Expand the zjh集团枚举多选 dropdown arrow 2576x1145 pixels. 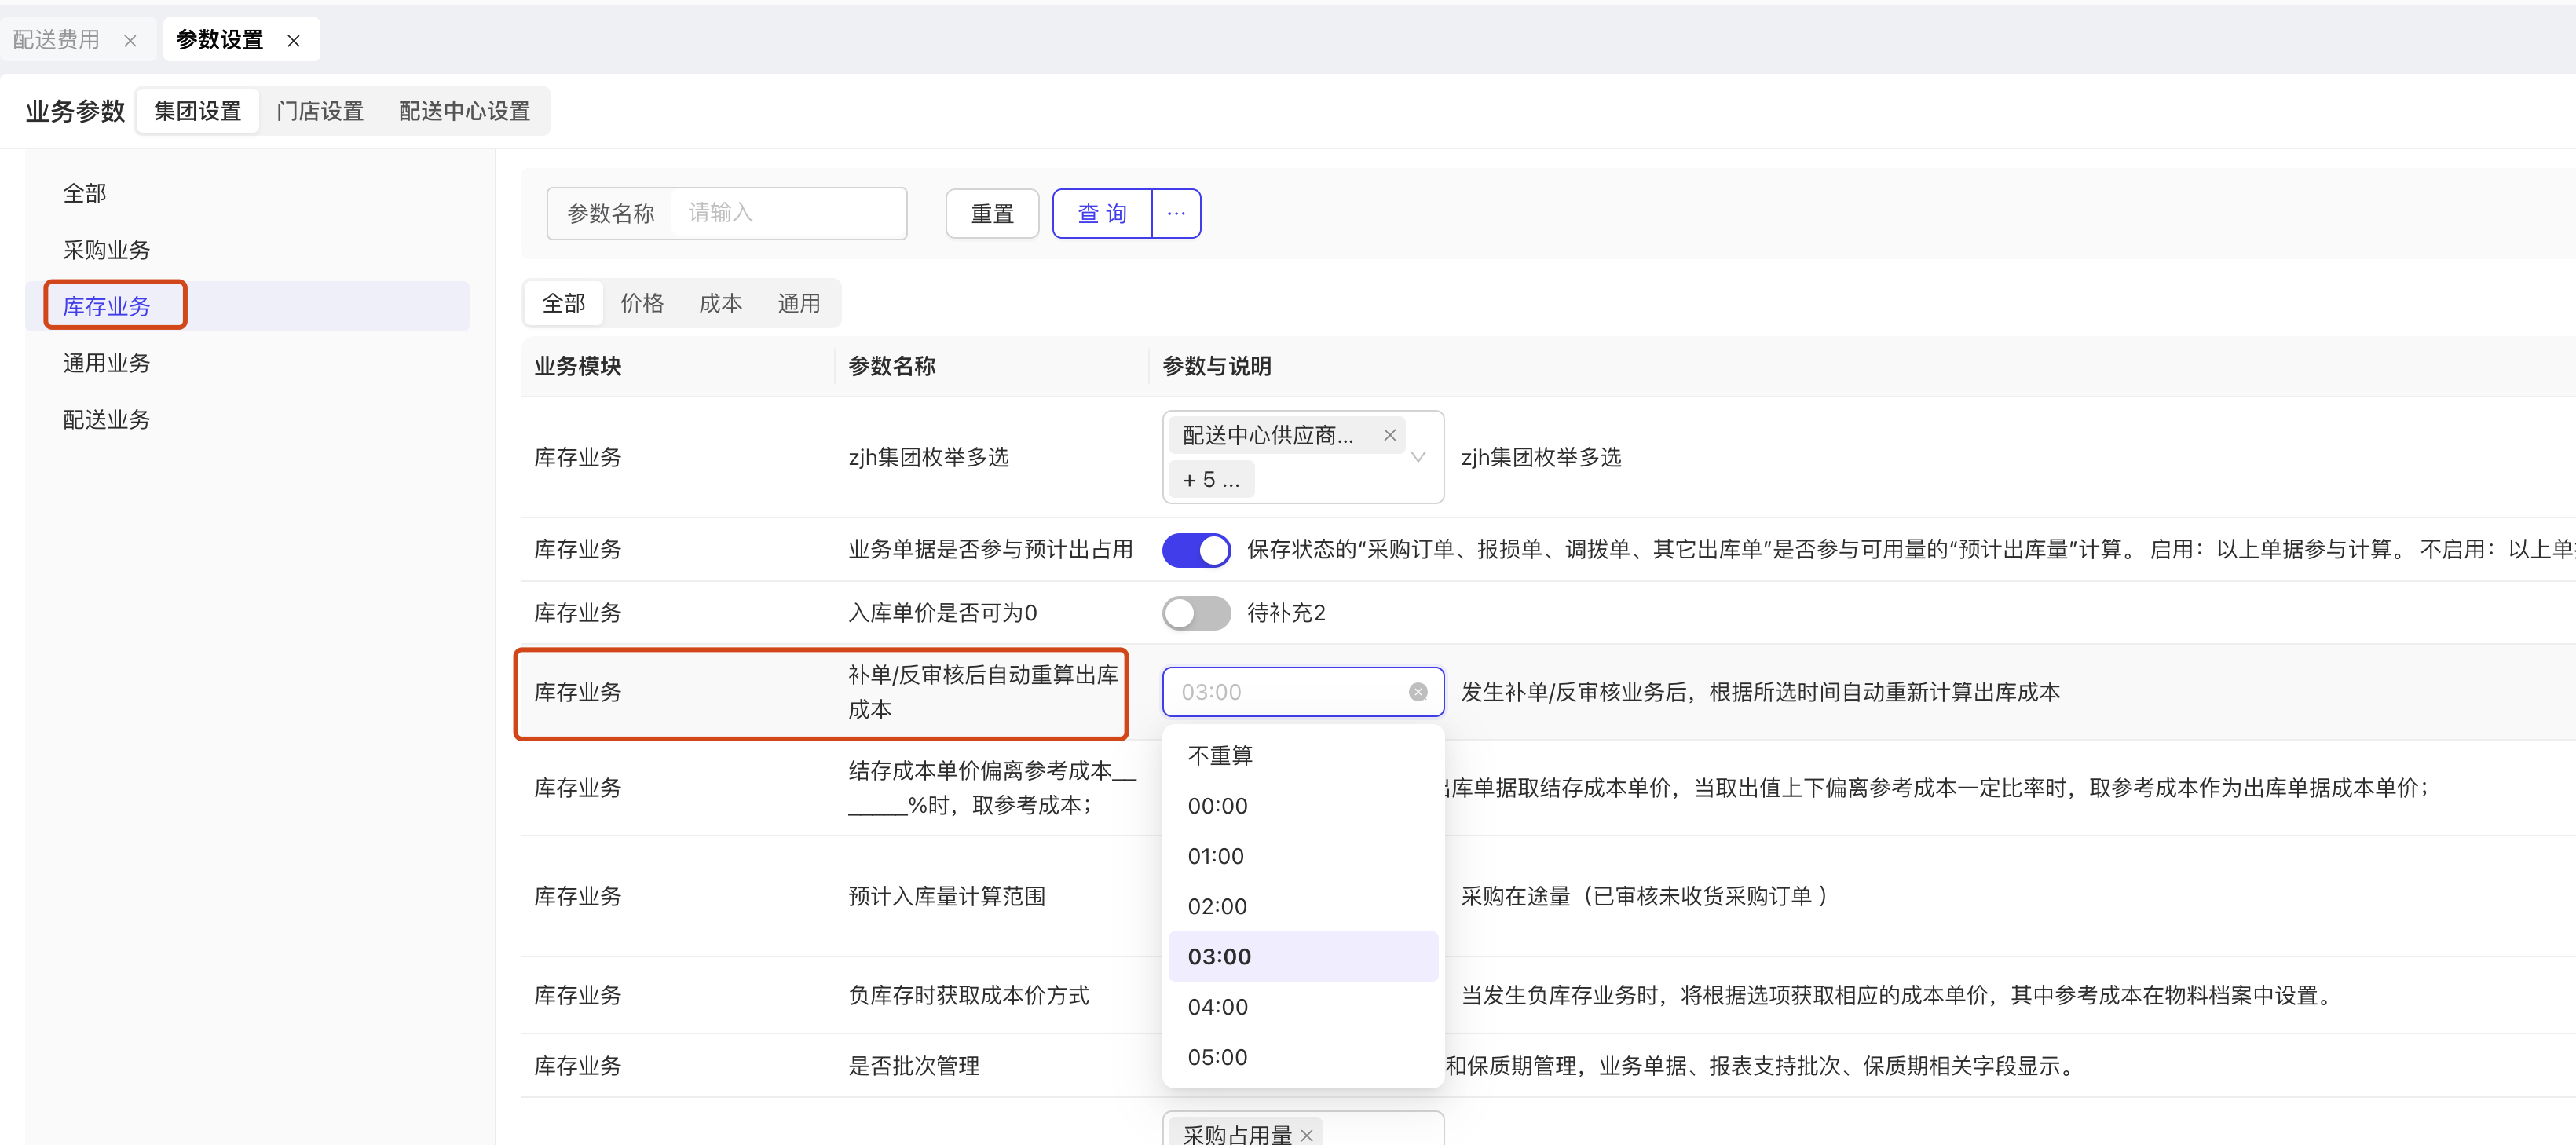[1417, 457]
